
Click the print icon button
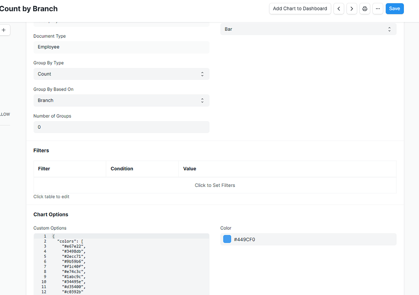point(365,9)
